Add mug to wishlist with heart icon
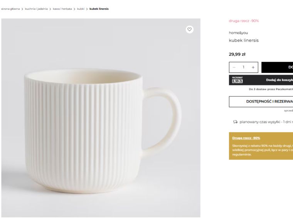The height and width of the screenshot is (219, 293). click(x=189, y=29)
